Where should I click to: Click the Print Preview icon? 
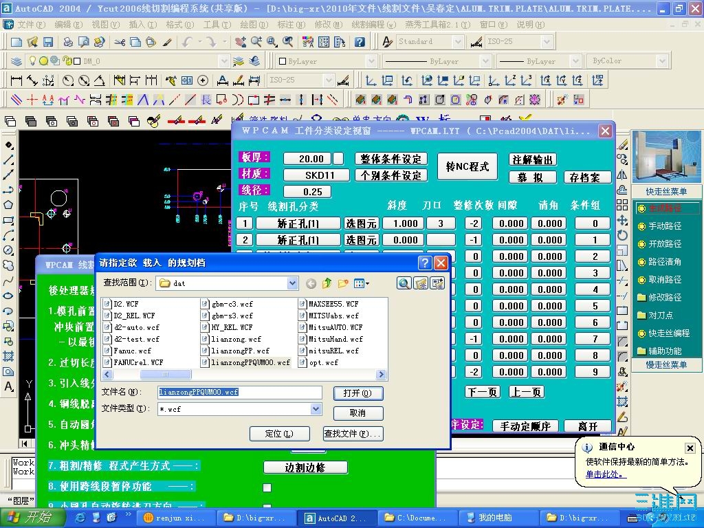tap(83, 42)
